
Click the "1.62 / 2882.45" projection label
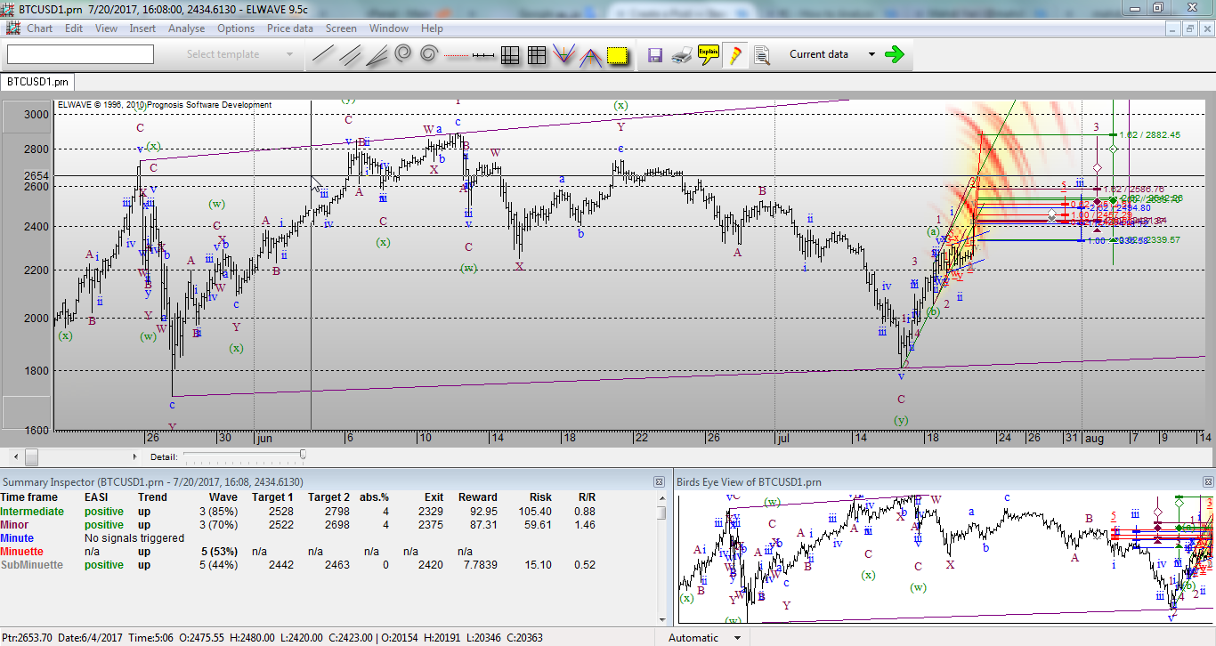coord(1149,134)
